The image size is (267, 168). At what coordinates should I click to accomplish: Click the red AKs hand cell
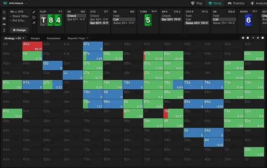click(31, 46)
